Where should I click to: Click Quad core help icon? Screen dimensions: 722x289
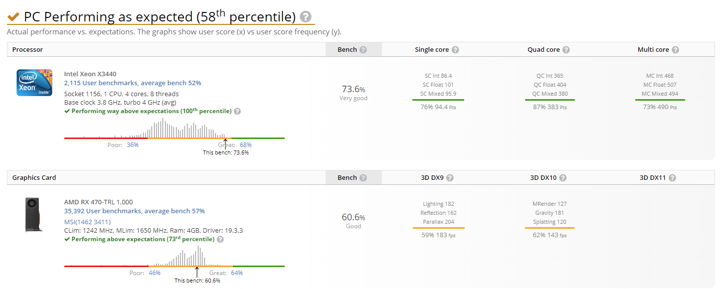[x=566, y=50]
